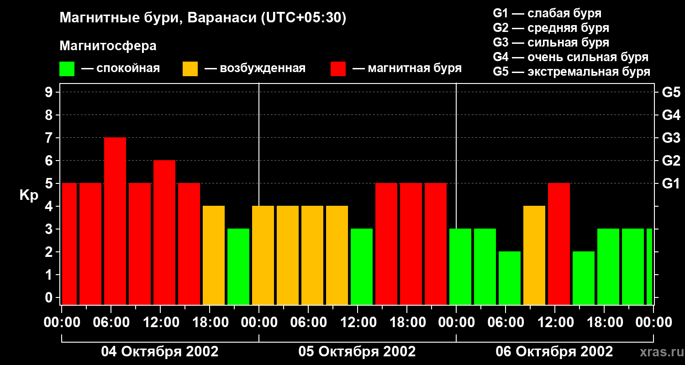Select the chart title 'Магнитные бури, Варанаси (UTC+05:30)'
The image size is (685, 365).
point(203,18)
